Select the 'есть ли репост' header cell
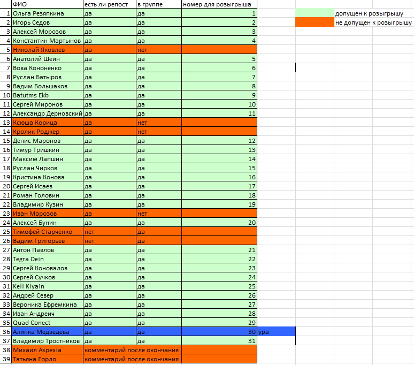 (x=109, y=4)
